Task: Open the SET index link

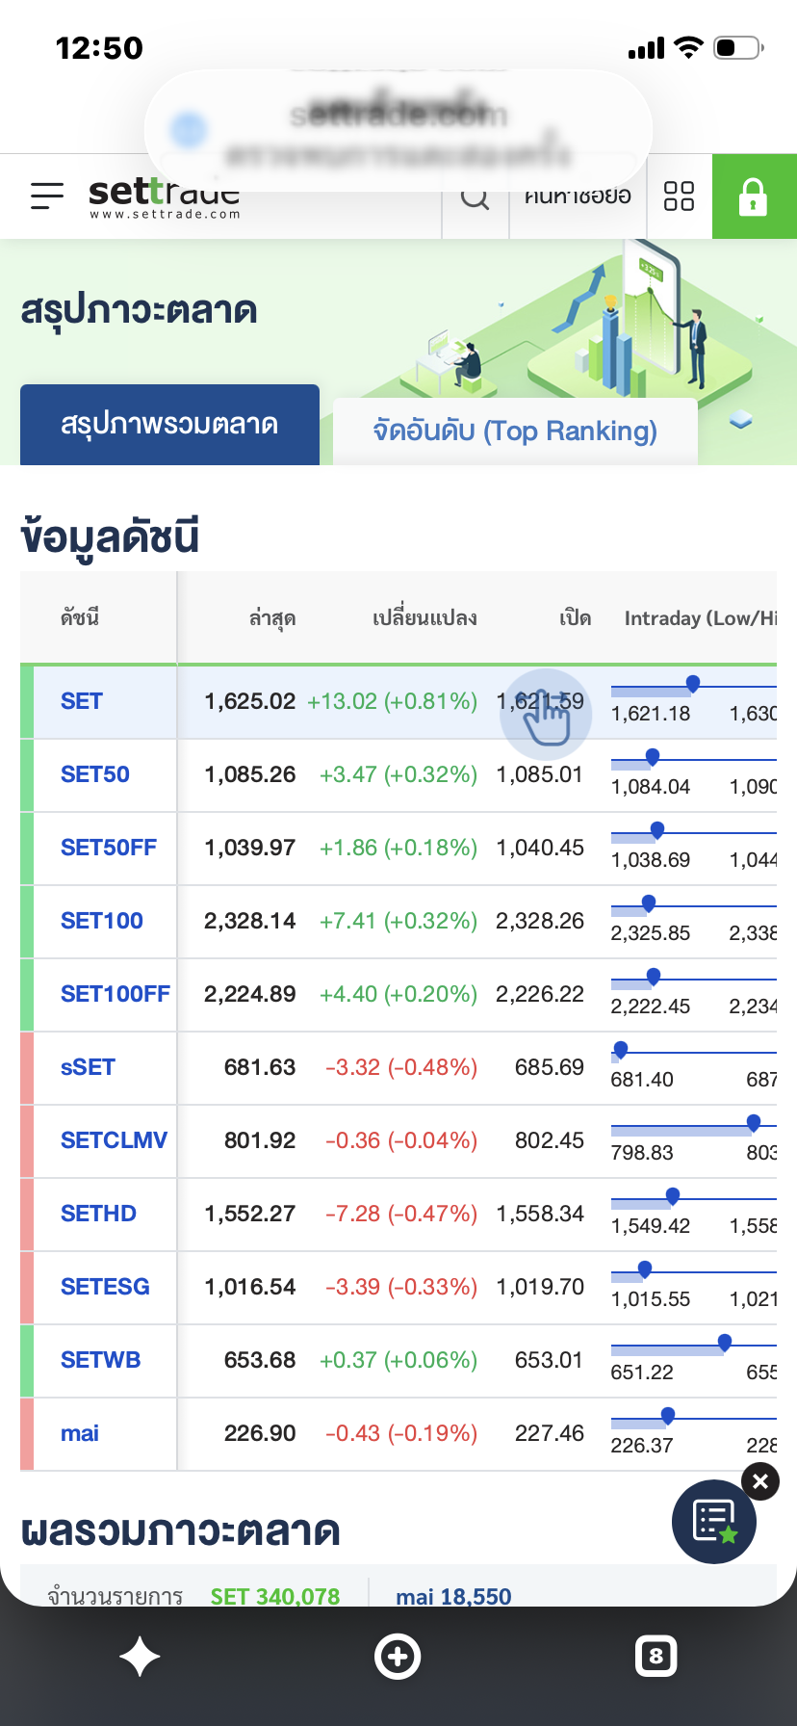Action: (82, 701)
